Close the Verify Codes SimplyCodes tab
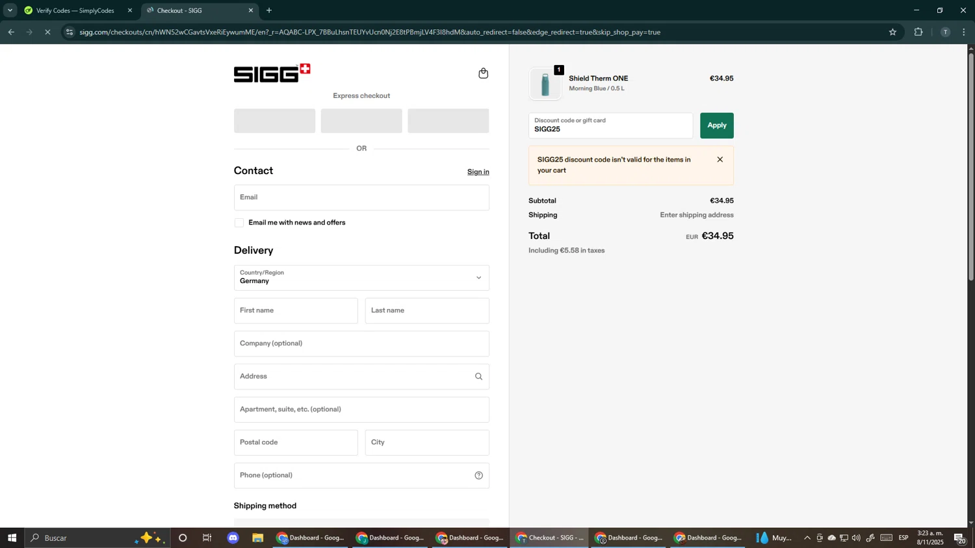 tap(129, 10)
